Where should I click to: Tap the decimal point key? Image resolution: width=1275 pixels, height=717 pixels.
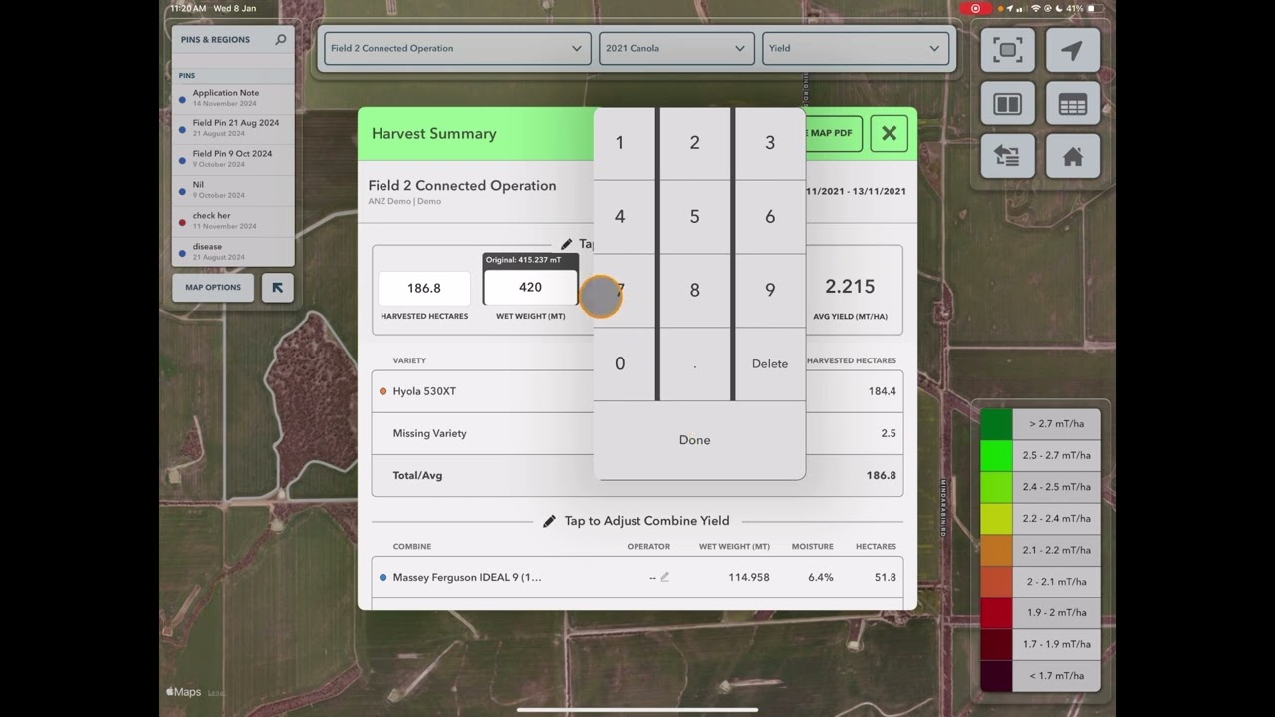[694, 364]
